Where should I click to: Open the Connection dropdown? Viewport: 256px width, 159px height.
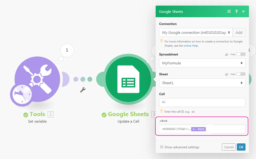tap(196, 32)
